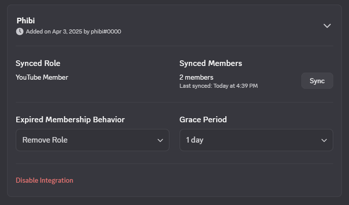Click the Added on Apr 3, 2025 text
The image size is (349, 205).
pyautogui.click(x=54, y=31)
